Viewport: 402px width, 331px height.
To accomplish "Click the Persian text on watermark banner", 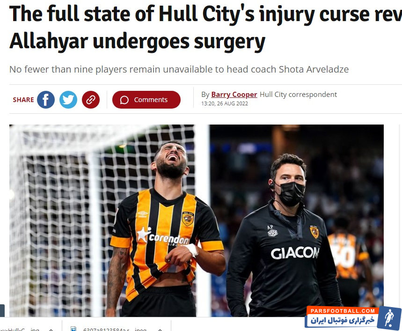I will click(343, 321).
